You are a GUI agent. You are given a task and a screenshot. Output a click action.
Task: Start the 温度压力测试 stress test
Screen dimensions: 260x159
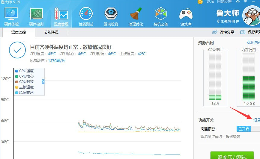coord(232,155)
